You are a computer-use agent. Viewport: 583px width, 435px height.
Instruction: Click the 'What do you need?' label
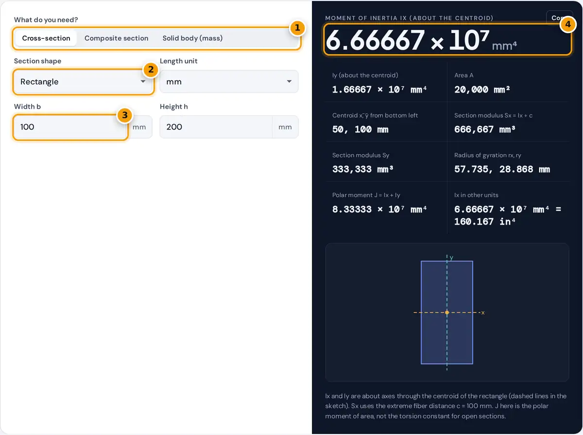pyautogui.click(x=46, y=20)
